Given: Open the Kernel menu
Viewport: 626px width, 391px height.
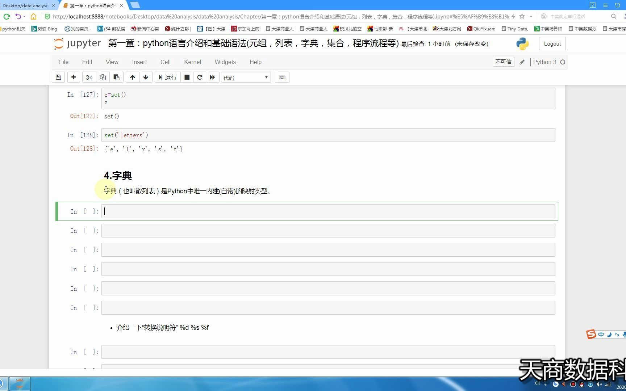Looking at the screenshot, I should (x=192, y=62).
